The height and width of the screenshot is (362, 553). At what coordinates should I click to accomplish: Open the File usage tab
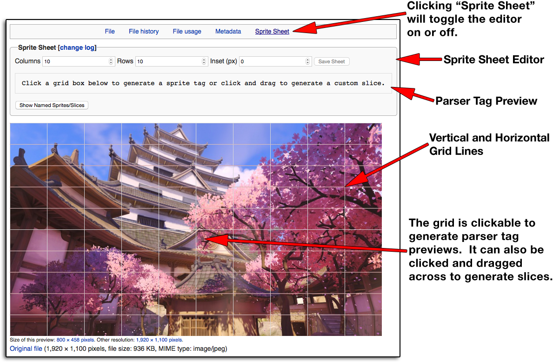pyautogui.click(x=187, y=32)
